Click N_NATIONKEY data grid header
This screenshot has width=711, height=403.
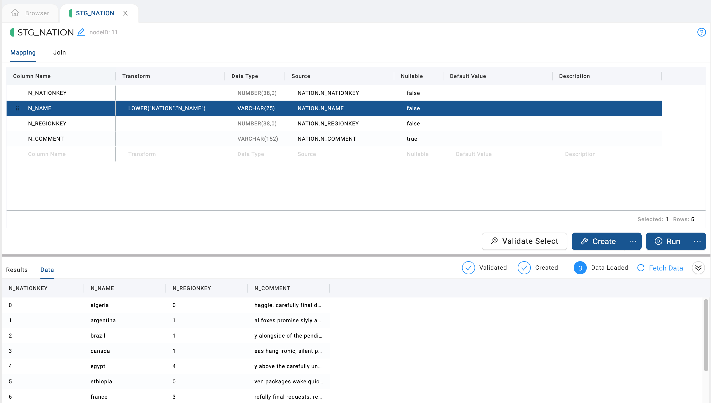pos(28,288)
